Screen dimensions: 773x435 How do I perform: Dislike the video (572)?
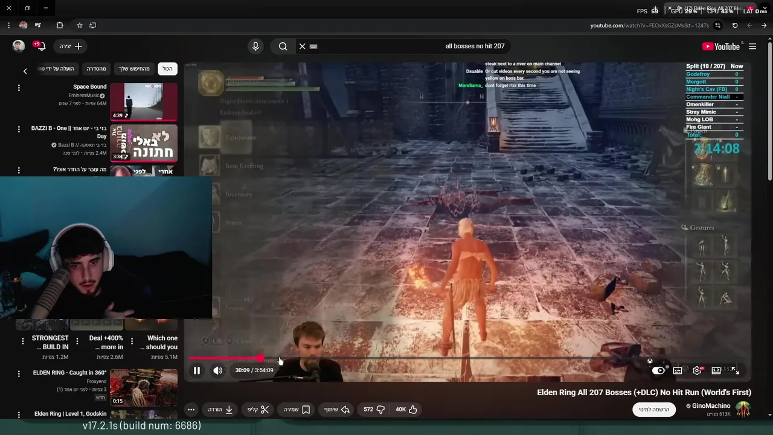pyautogui.click(x=374, y=410)
